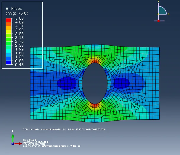Select the yellow legend band between 3.92 and 3.53

(x=9, y=32)
